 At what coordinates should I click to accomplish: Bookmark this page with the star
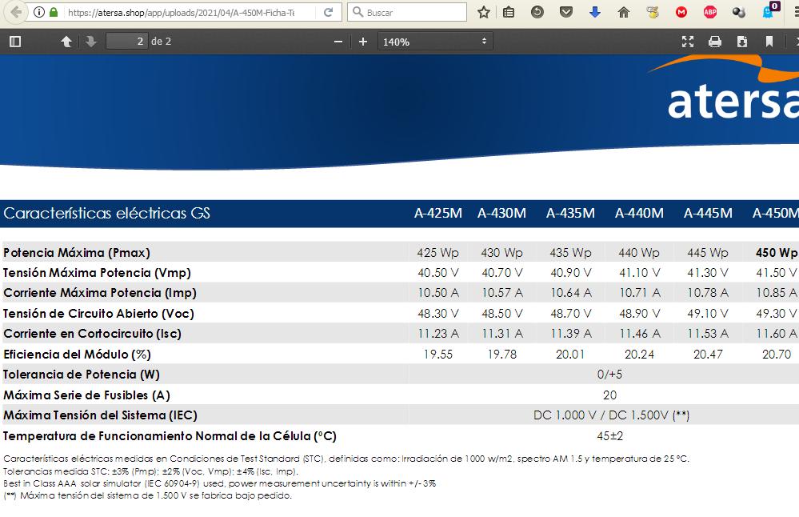pyautogui.click(x=484, y=12)
